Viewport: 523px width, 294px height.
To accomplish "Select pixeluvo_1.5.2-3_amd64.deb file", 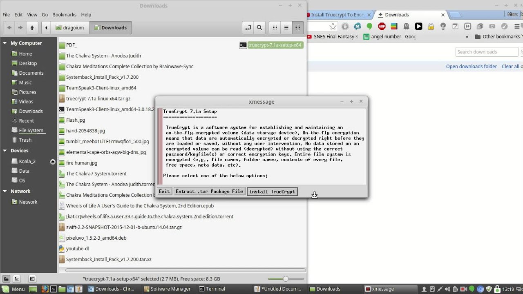I will (92, 238).
